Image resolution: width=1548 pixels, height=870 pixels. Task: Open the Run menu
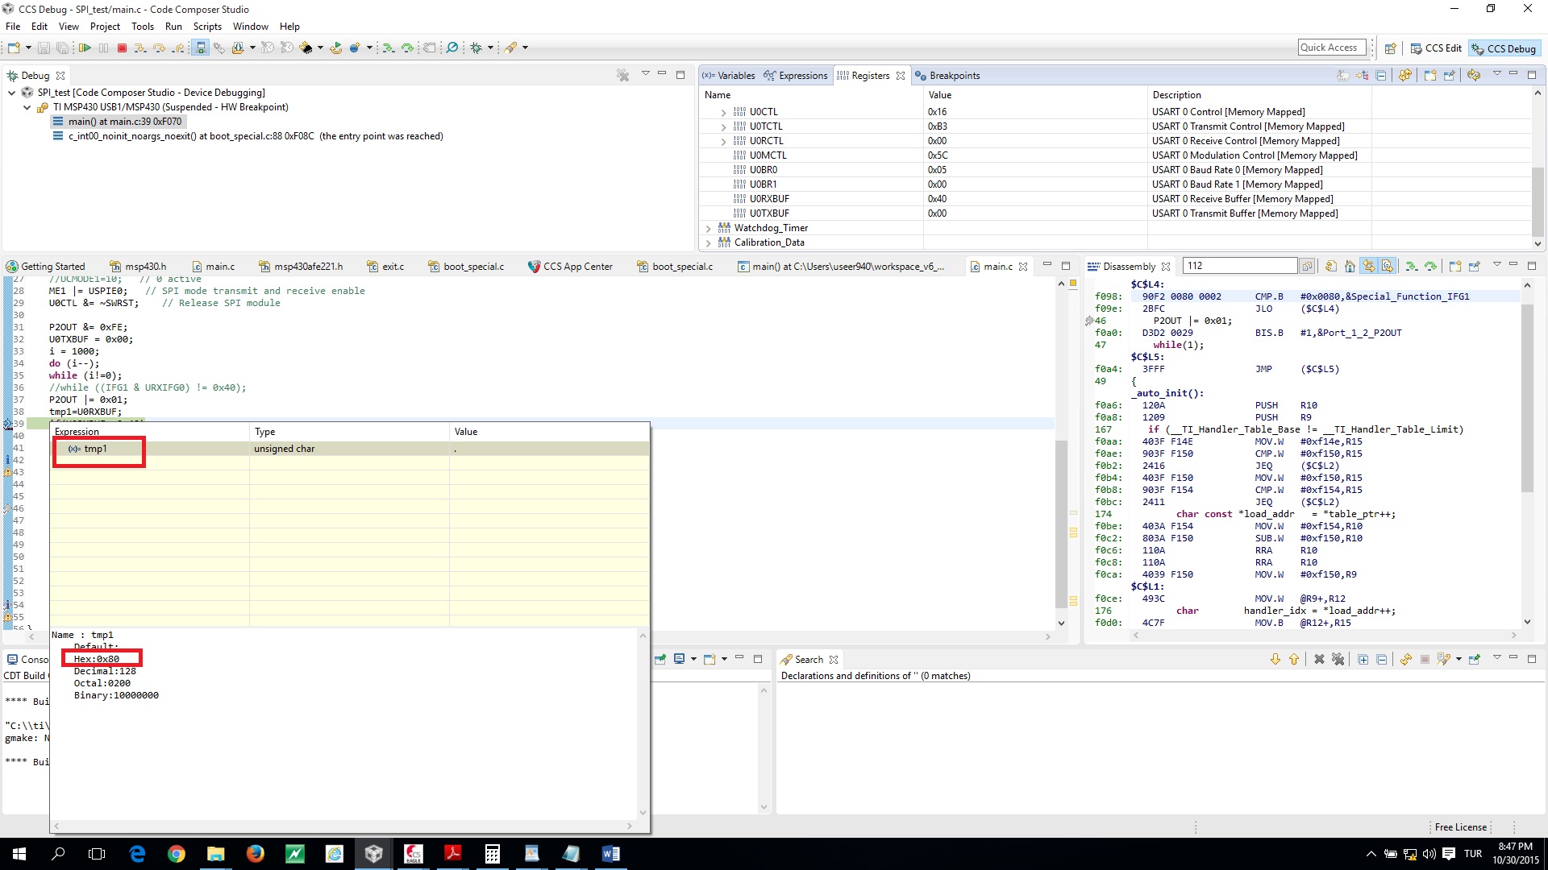173,27
